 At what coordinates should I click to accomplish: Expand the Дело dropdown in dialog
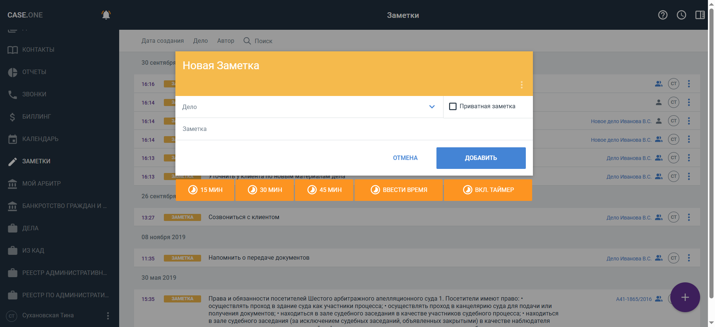point(432,107)
